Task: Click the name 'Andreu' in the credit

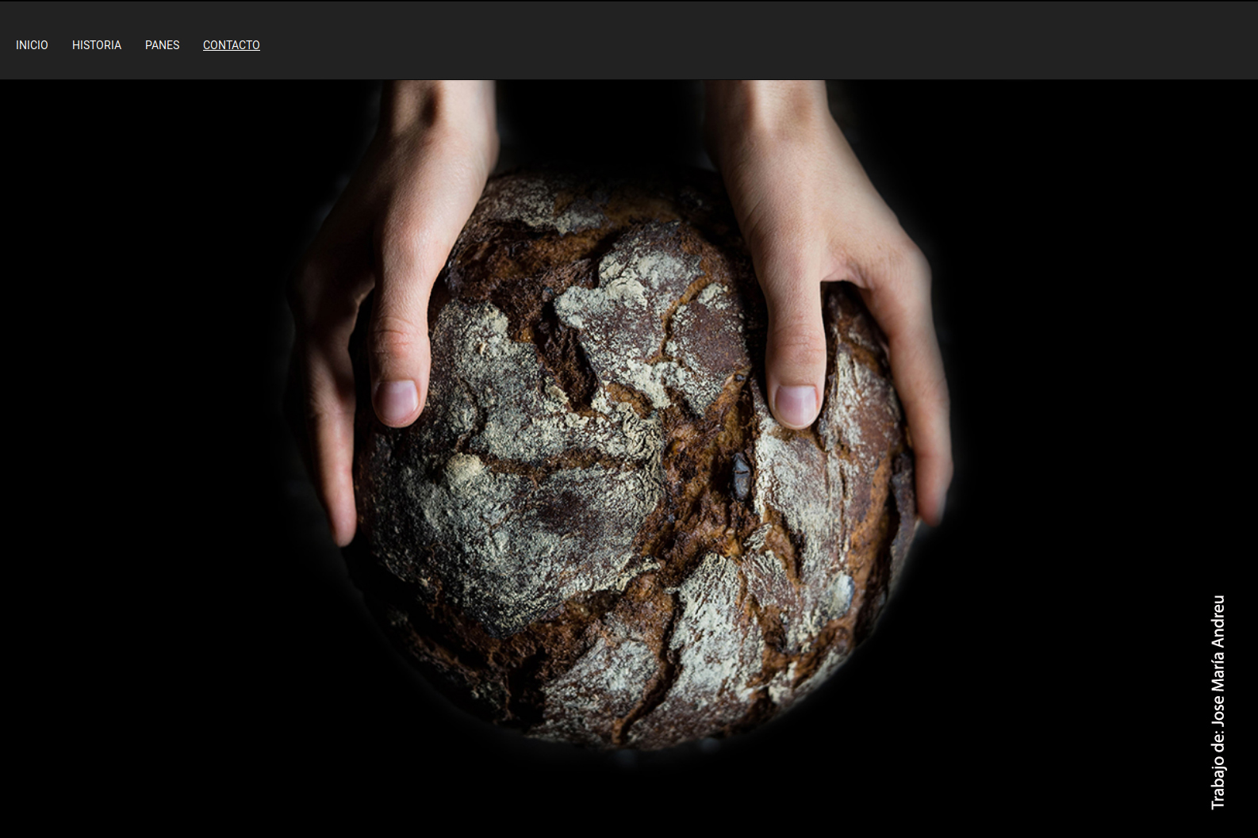Action: 1218,622
